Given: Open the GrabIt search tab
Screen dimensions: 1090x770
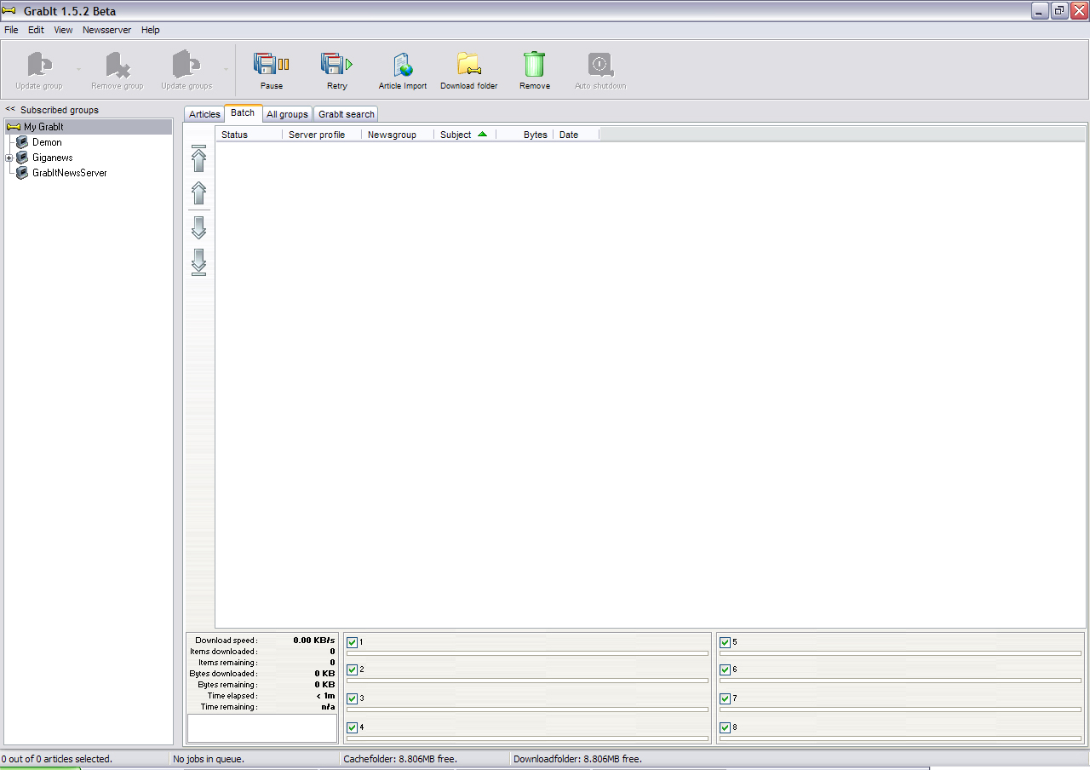Looking at the screenshot, I should 346,114.
